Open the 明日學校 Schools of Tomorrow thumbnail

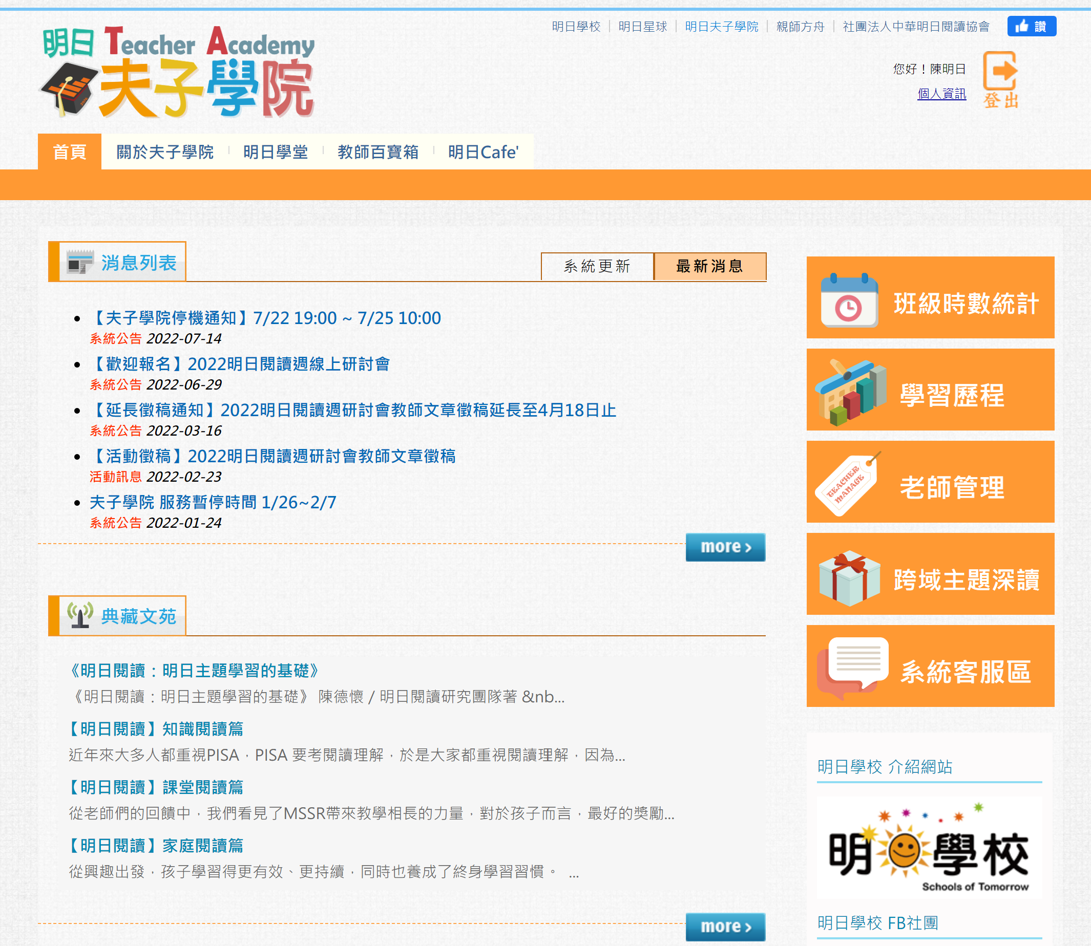pos(929,848)
